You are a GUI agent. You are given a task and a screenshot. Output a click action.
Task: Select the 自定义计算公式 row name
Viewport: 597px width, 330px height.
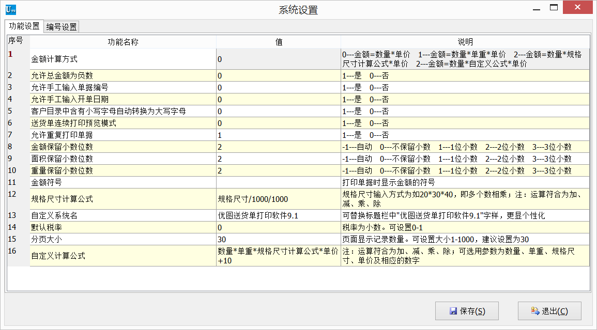123,256
